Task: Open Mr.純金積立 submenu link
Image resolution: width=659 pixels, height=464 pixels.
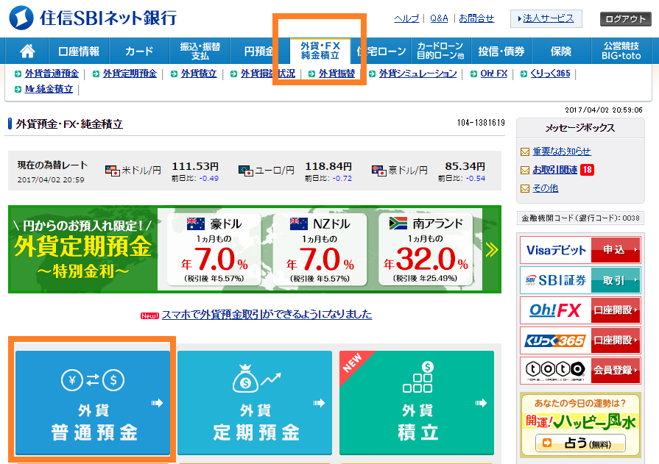Action: coord(49,89)
